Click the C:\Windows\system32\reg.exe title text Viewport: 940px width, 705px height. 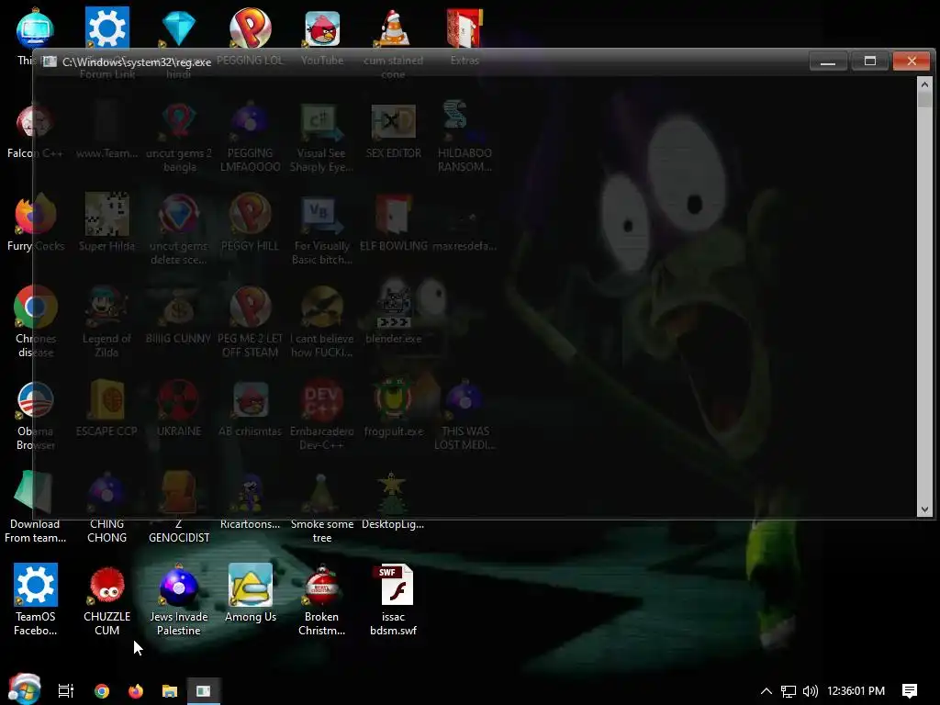(x=137, y=62)
